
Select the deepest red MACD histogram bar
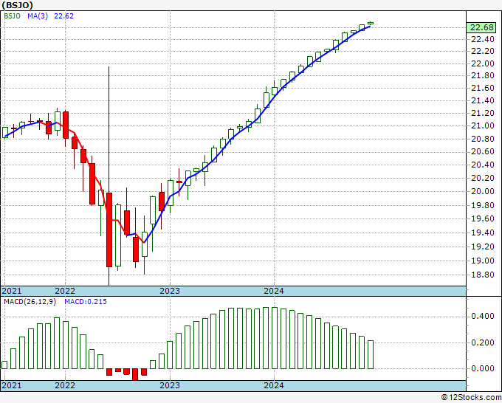click(135, 374)
